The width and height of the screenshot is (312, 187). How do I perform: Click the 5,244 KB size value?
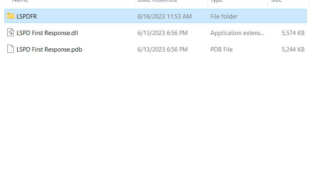pos(293,50)
